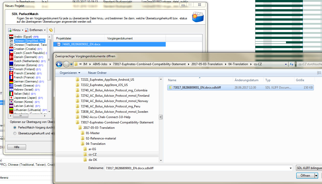Open the Organisieren dropdown menu
Image resolution: width=322 pixels, height=184 pixels.
[x=70, y=73]
